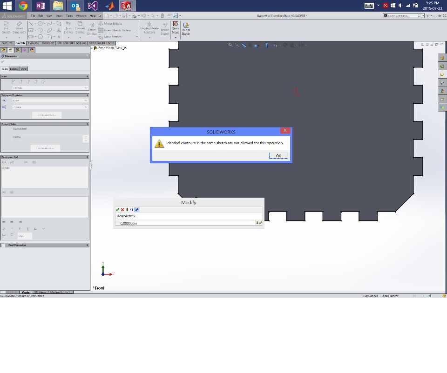
Task: Collapse the Style section
Action: (87, 76)
